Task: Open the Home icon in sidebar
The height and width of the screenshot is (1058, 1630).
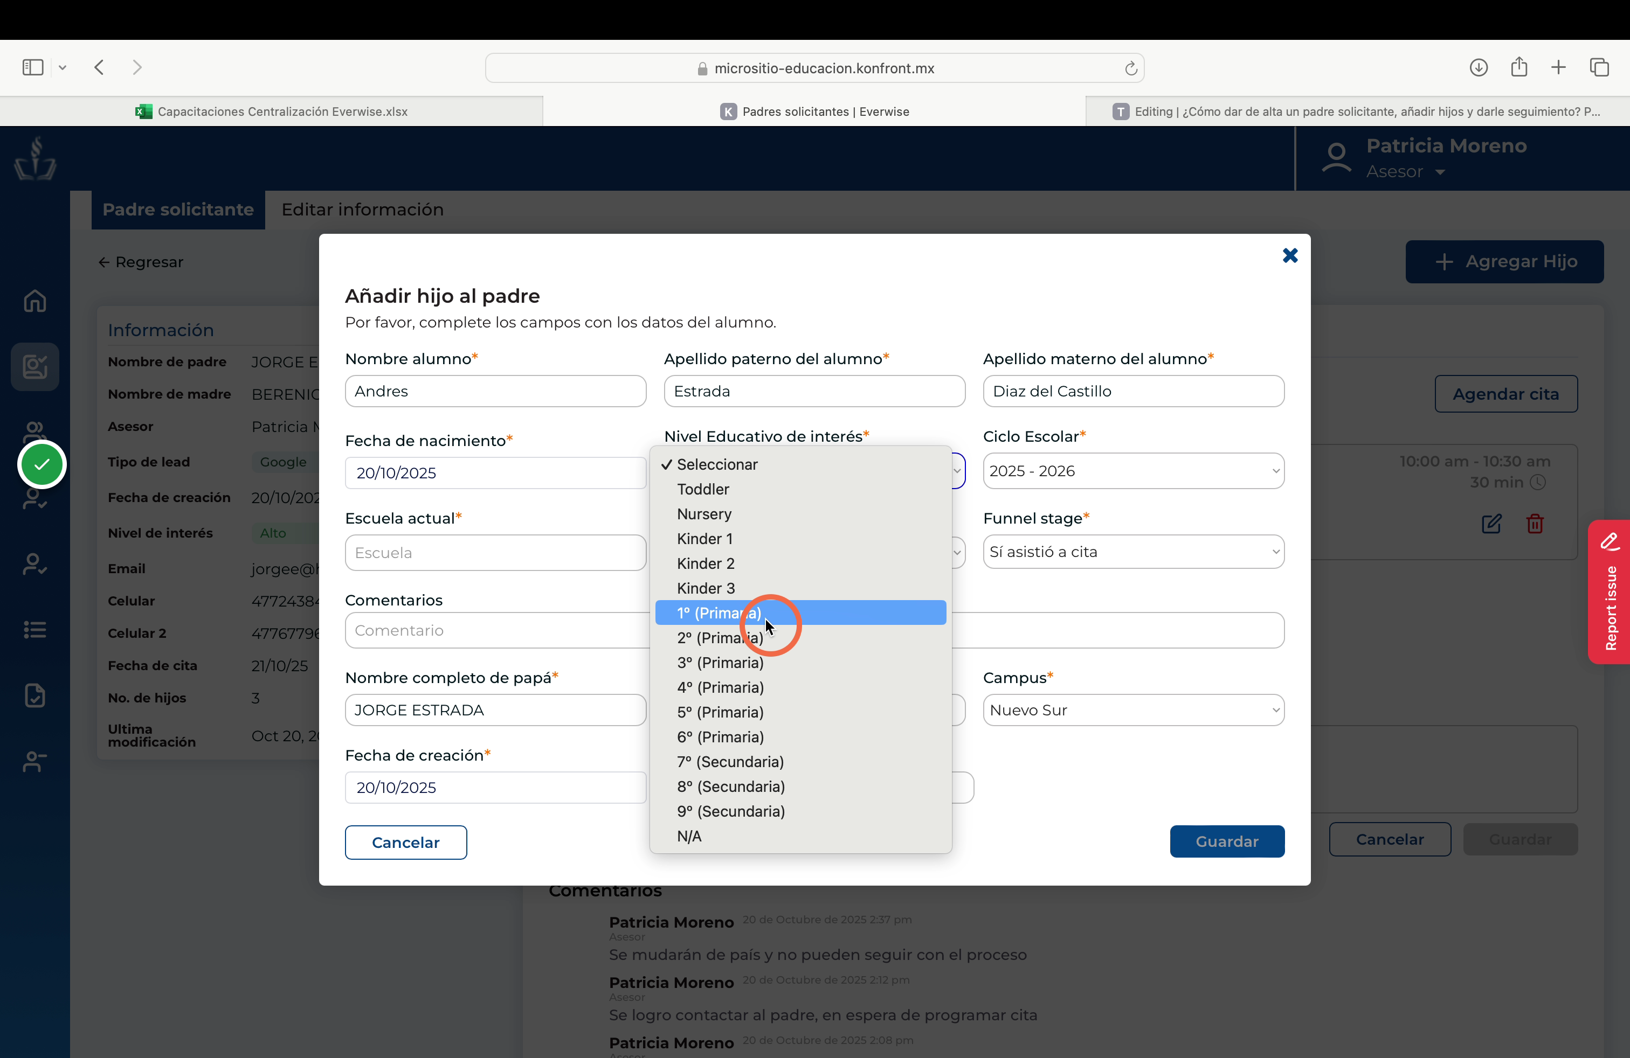Action: 35,301
